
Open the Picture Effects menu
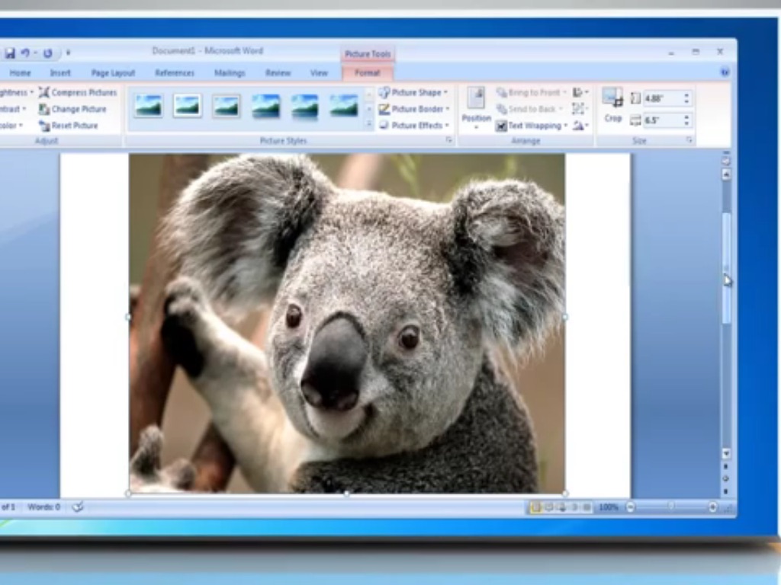point(413,126)
